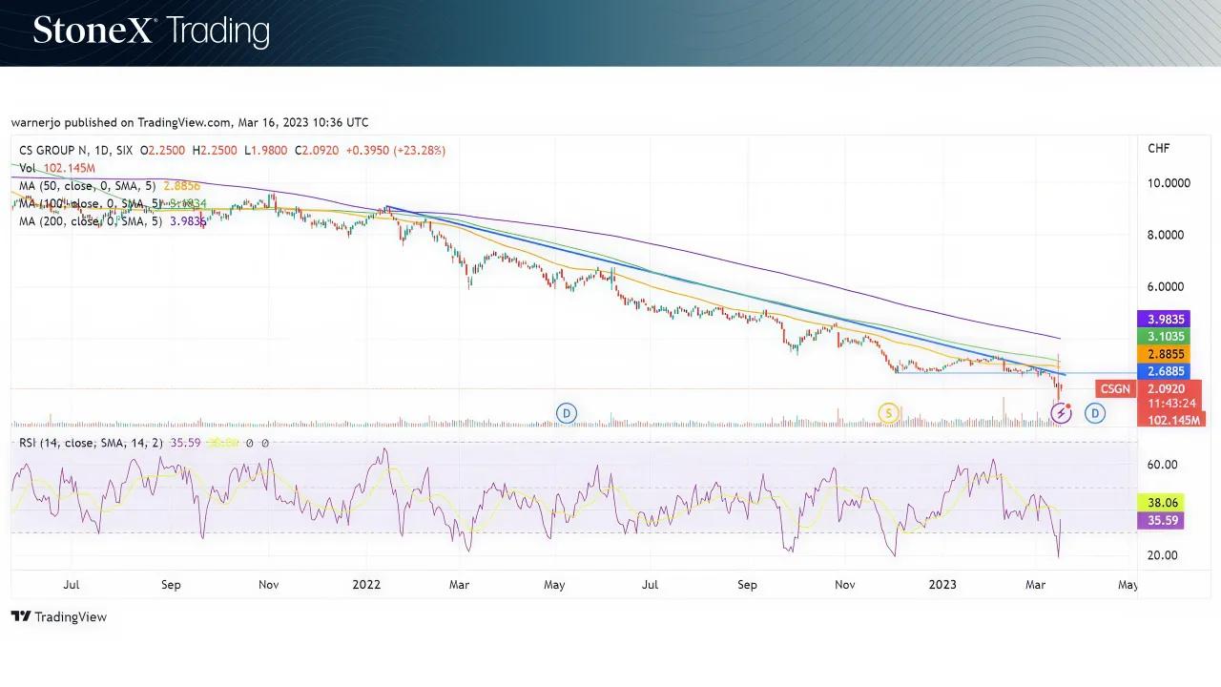Click the Mar label right of 2023

(1037, 584)
